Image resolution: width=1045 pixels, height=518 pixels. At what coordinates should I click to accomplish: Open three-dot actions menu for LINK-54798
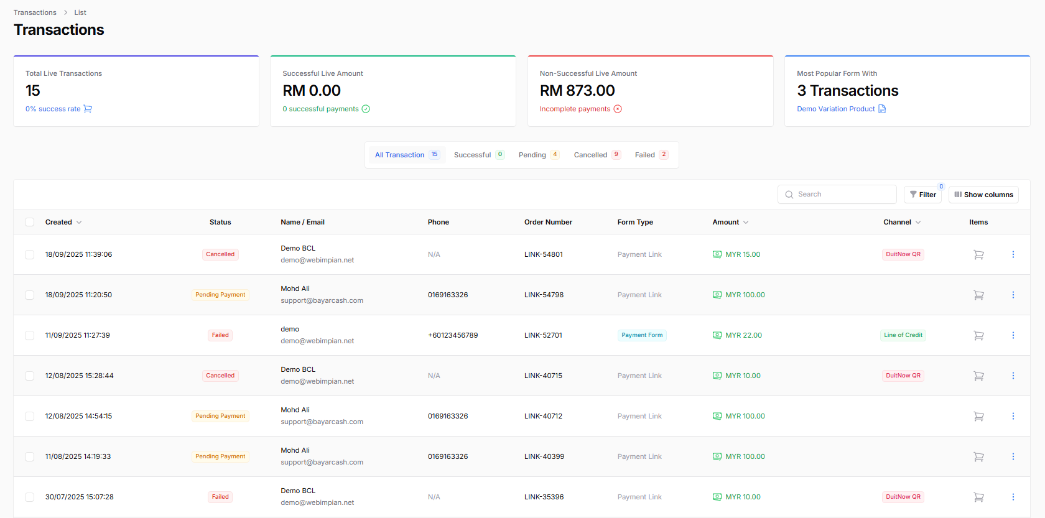pos(1013,295)
